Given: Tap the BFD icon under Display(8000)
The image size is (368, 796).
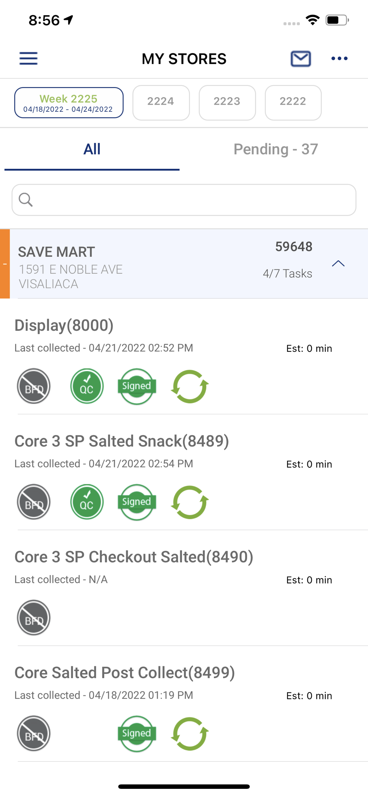Looking at the screenshot, I should pyautogui.click(x=34, y=386).
